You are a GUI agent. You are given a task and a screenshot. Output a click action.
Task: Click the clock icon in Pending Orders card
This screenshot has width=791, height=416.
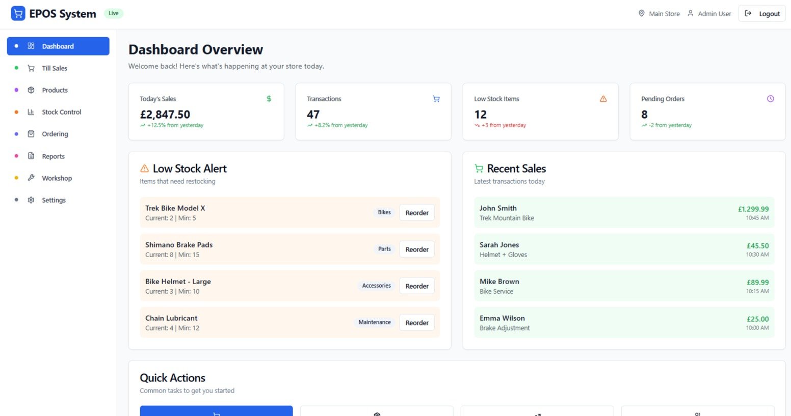pos(771,99)
